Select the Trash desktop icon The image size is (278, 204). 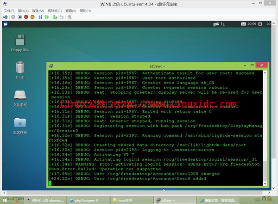[x=20, y=70]
